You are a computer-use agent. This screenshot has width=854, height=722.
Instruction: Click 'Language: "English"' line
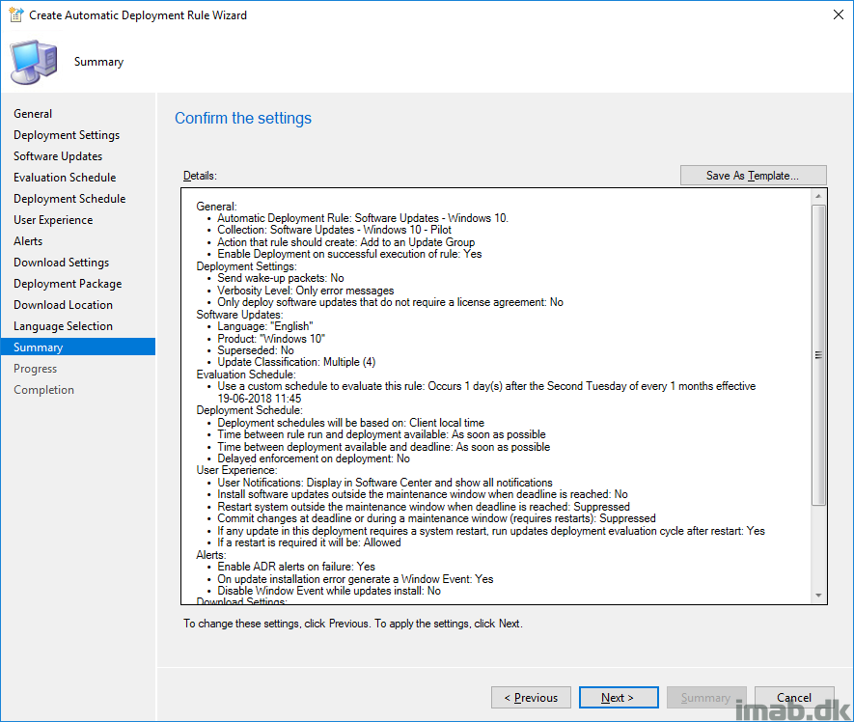265,326
